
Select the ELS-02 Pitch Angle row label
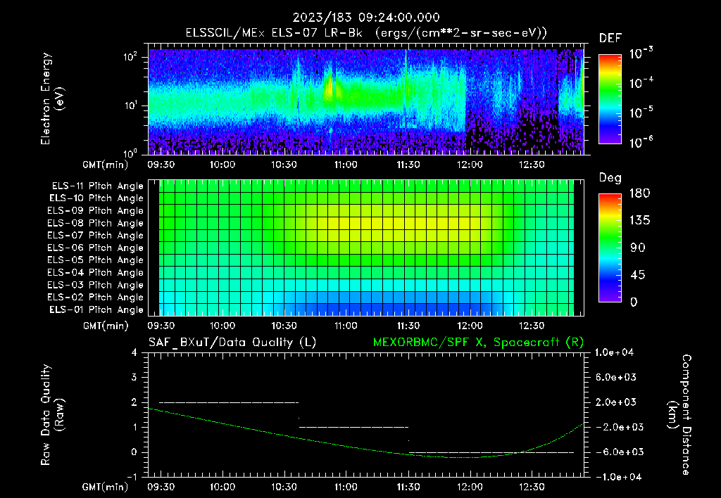pyautogui.click(x=96, y=298)
